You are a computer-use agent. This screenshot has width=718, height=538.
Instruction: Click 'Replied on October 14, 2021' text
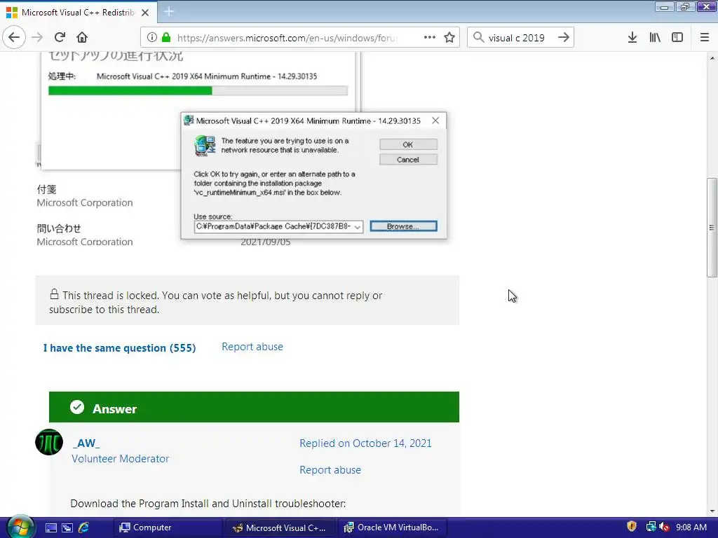(365, 443)
